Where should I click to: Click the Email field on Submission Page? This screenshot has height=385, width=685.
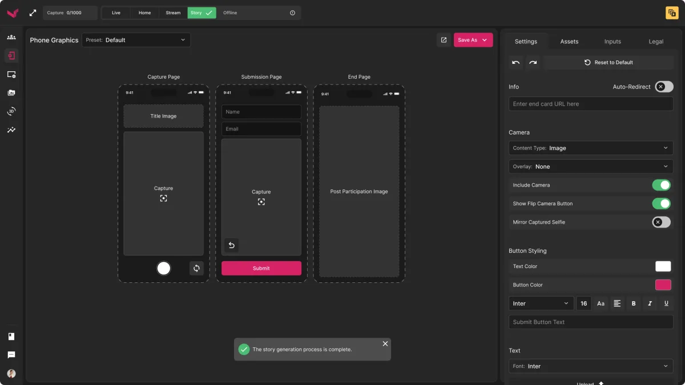tap(261, 129)
